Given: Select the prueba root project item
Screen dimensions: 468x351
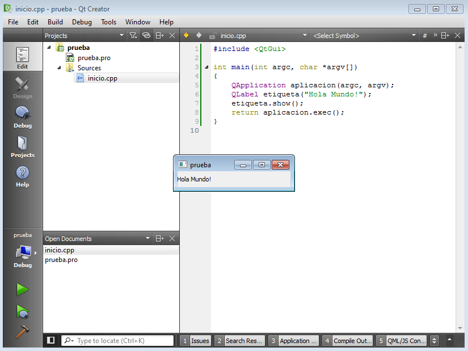Looking at the screenshot, I should pyautogui.click(x=78, y=48).
